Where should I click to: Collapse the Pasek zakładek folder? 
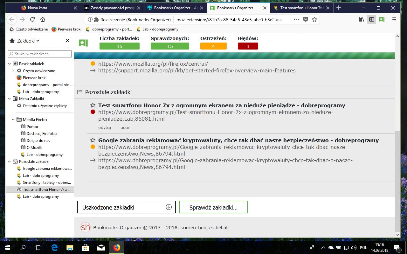(x=9, y=63)
